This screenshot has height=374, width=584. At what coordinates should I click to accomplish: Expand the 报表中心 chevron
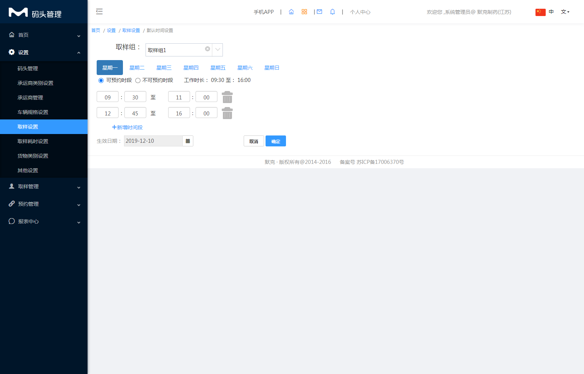(79, 223)
